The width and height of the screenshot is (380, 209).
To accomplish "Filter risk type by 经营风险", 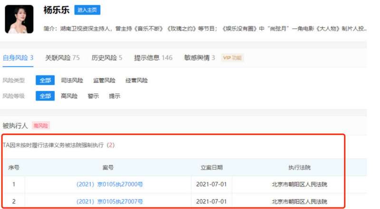I will click(136, 81).
